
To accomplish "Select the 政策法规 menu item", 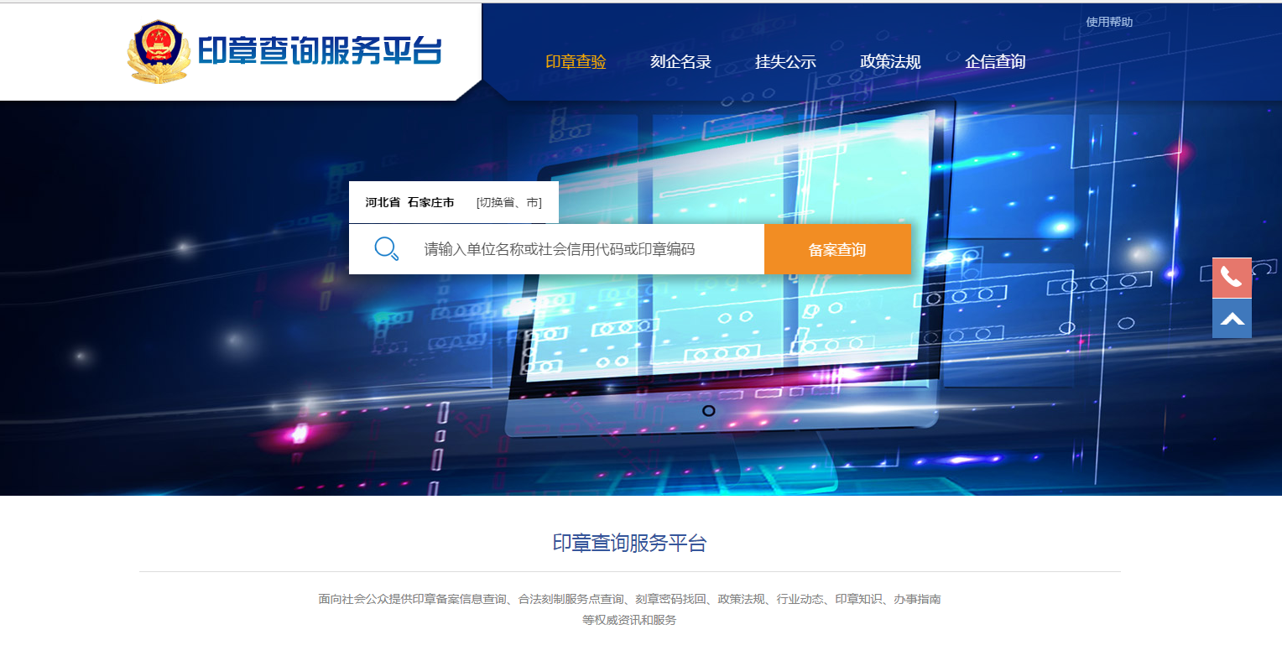I will 890,62.
